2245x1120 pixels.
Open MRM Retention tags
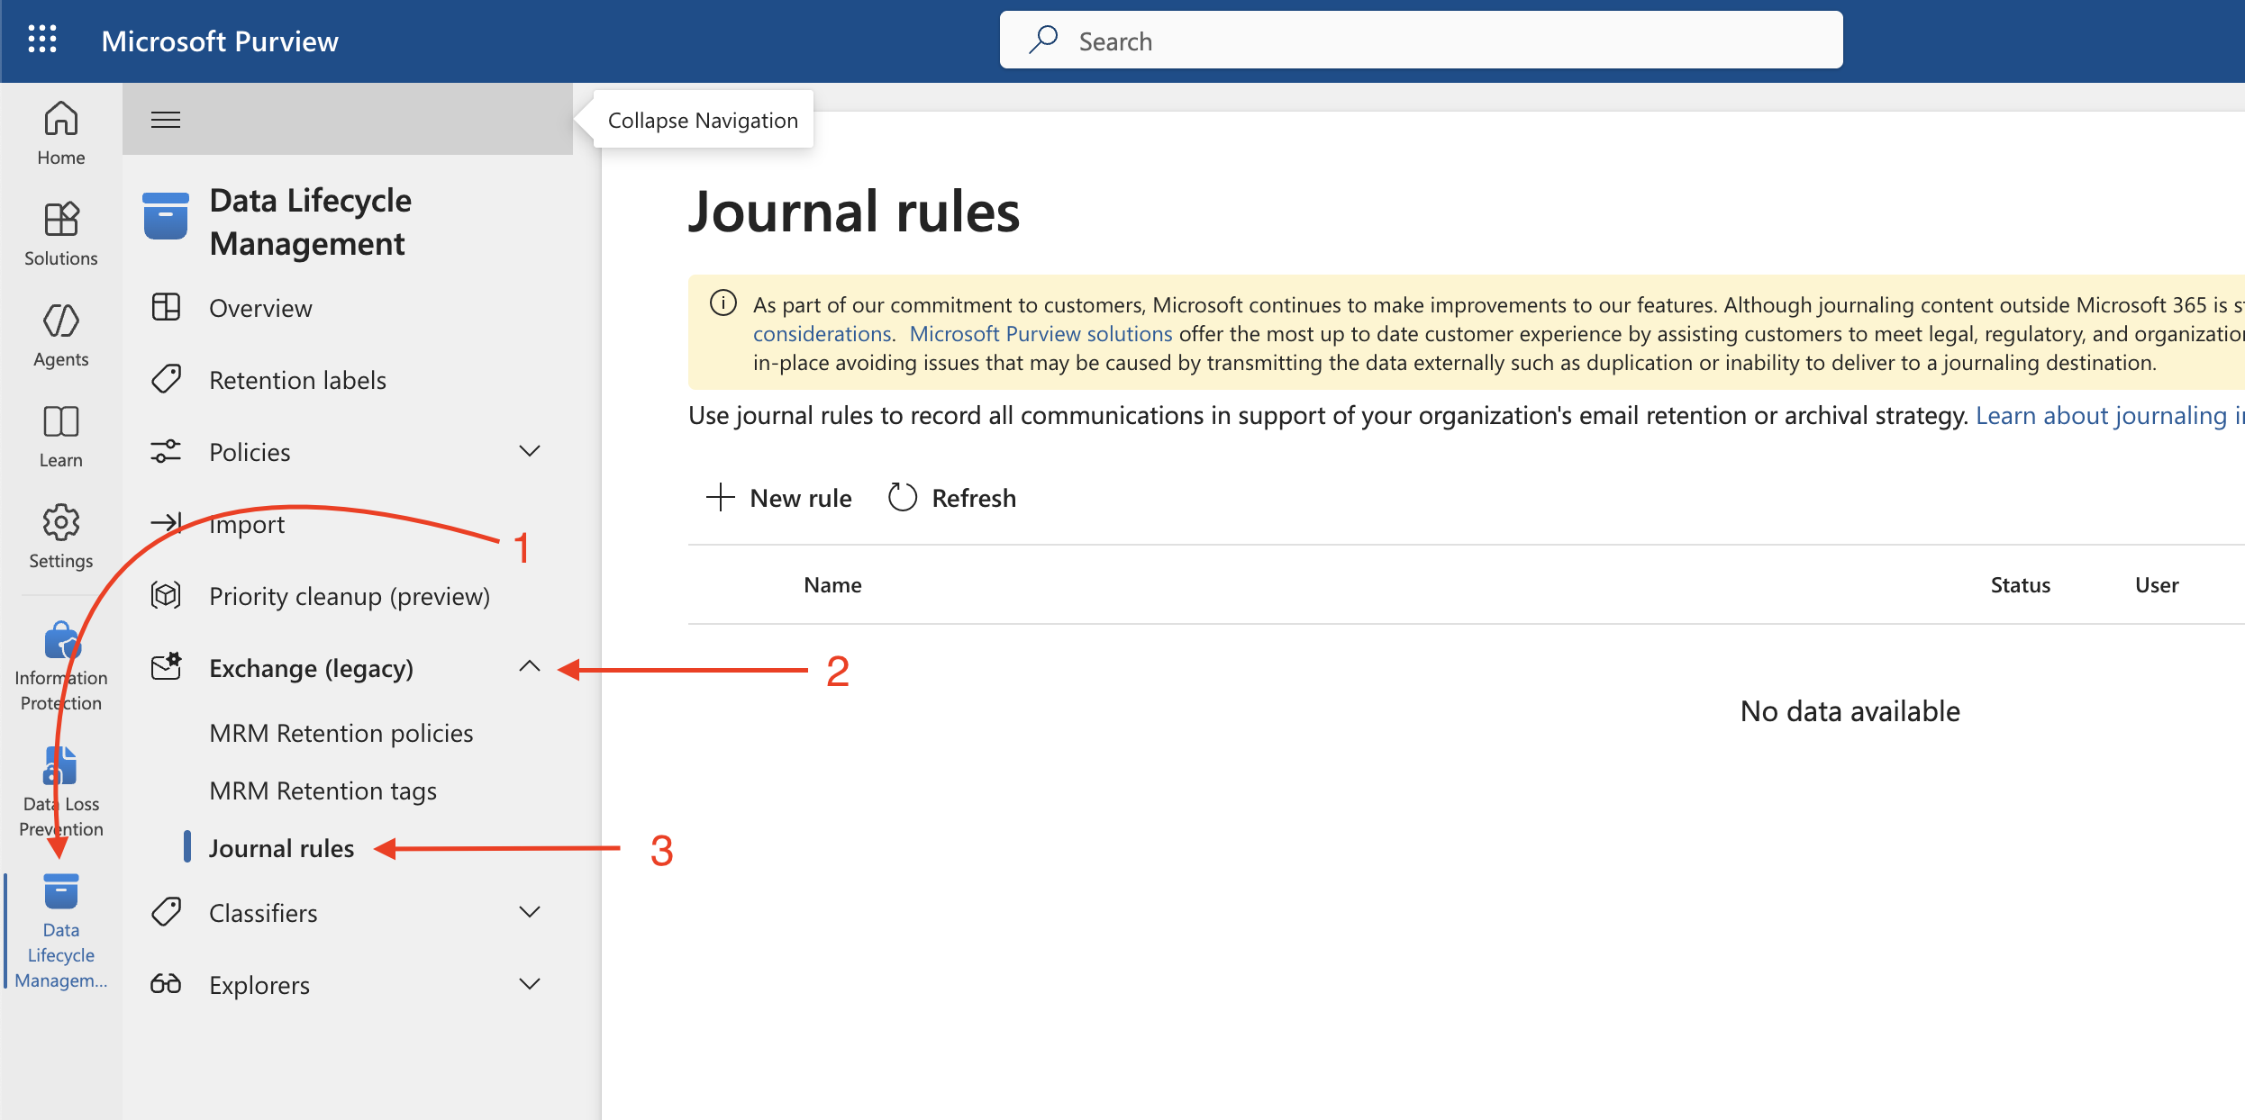(x=323, y=790)
